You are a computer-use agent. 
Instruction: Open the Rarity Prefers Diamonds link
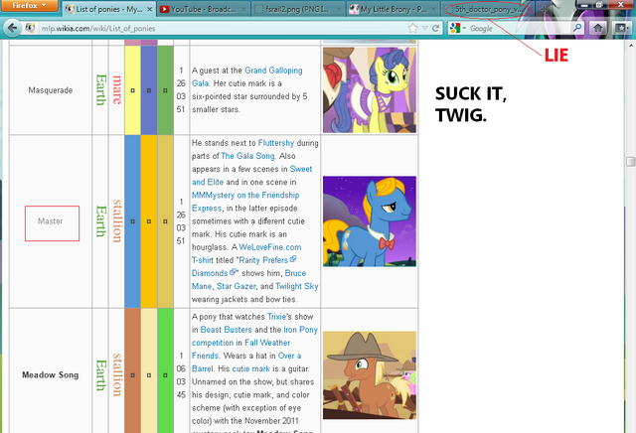243,266
